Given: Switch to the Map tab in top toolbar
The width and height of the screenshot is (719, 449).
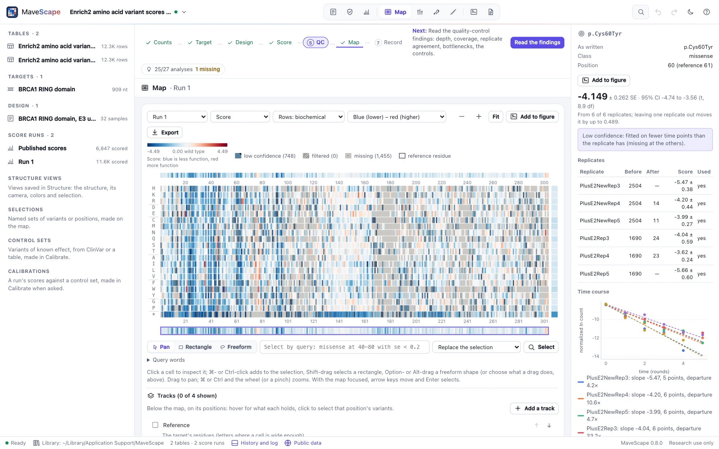Looking at the screenshot, I should tap(395, 12).
